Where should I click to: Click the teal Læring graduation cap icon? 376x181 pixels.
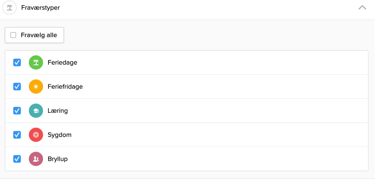point(36,111)
